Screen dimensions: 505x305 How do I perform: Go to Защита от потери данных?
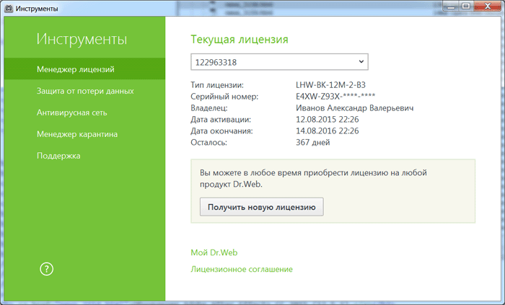point(85,91)
